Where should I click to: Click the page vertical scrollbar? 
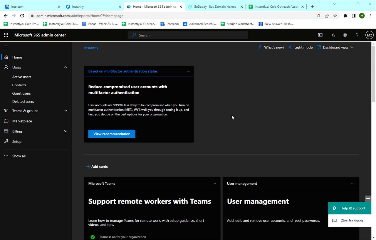374,73
